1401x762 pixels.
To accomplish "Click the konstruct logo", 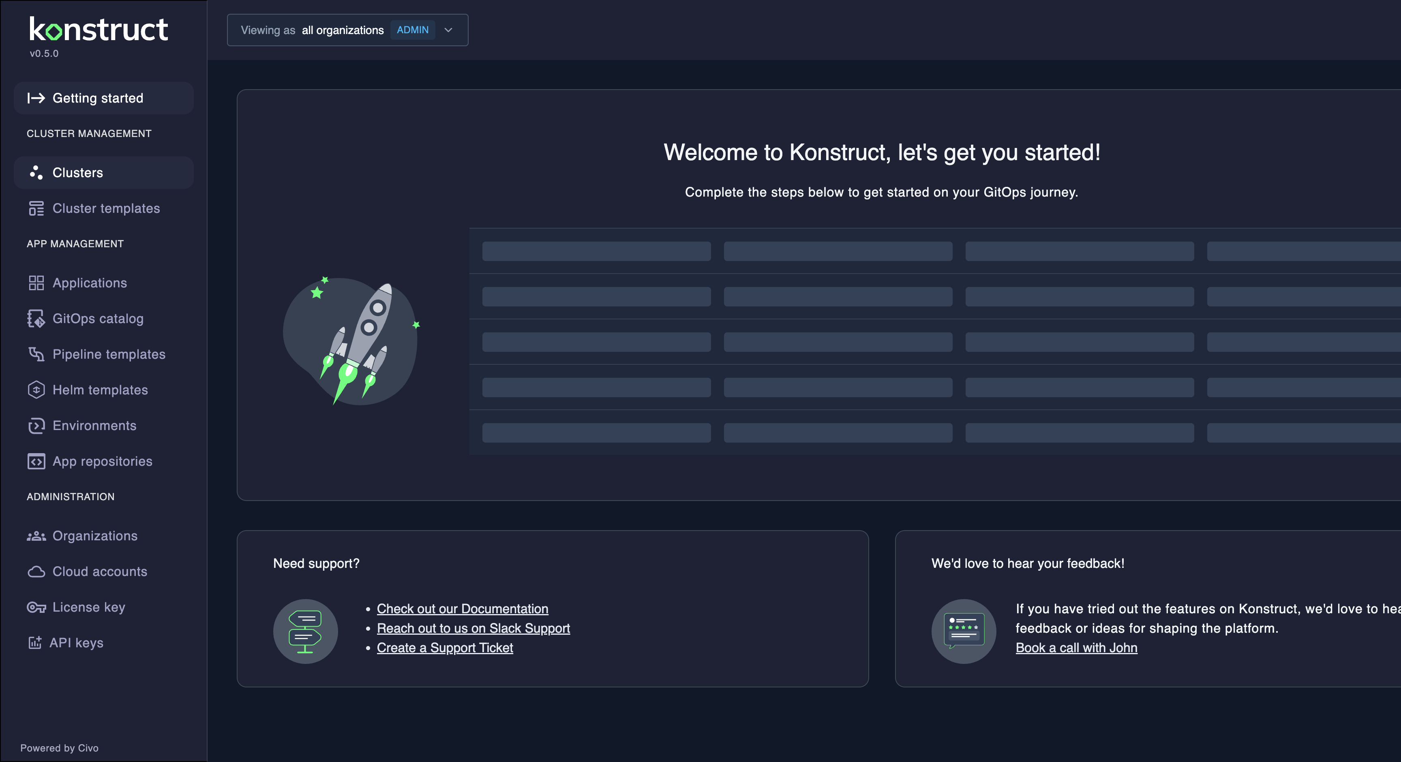I will coord(99,29).
